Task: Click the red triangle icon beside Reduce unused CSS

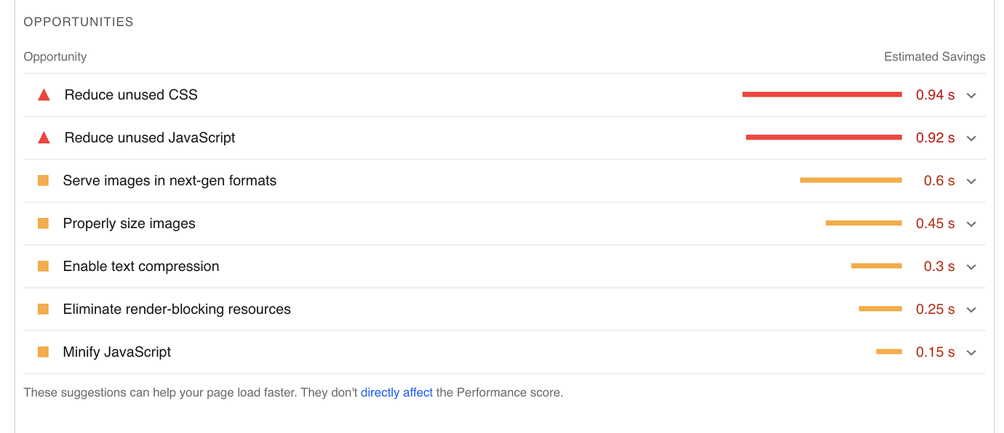Action: [43, 94]
